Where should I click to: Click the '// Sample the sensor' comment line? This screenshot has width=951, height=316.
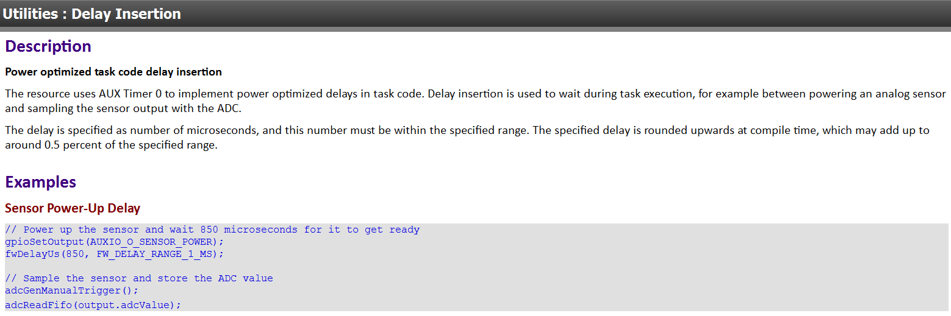(139, 278)
